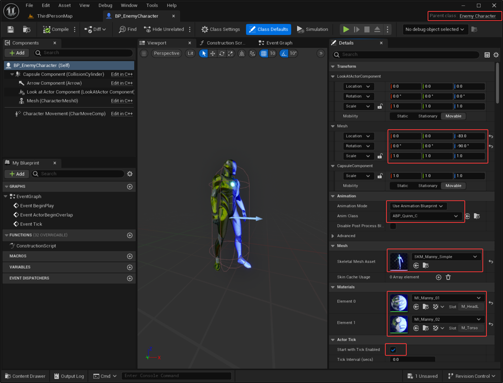Open the Animation Mode dropdown
Image resolution: width=503 pixels, height=383 pixels.
[x=417, y=206]
